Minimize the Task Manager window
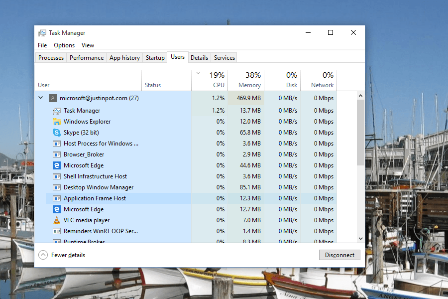The height and width of the screenshot is (299, 448). [308, 32]
